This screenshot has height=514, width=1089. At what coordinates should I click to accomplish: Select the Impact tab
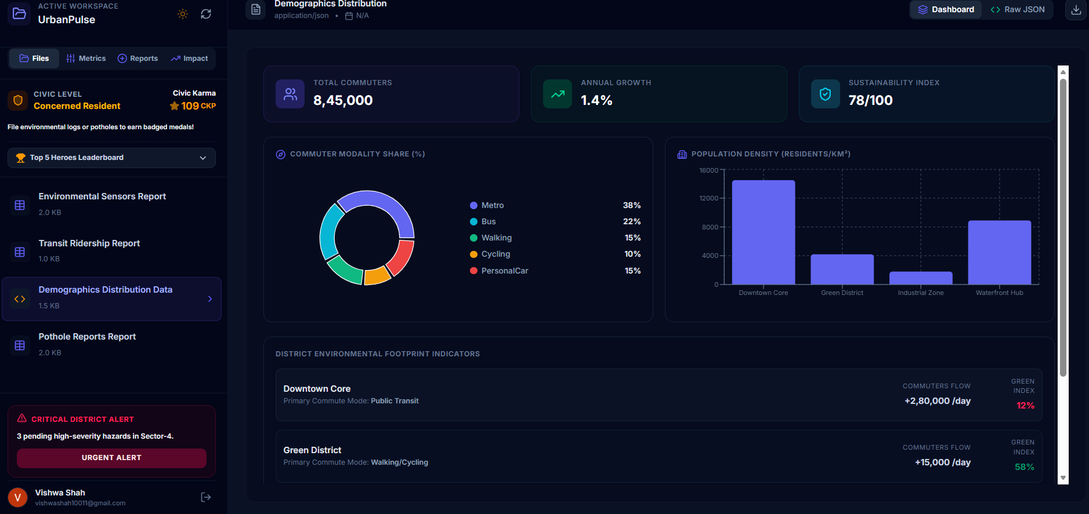pyautogui.click(x=190, y=59)
